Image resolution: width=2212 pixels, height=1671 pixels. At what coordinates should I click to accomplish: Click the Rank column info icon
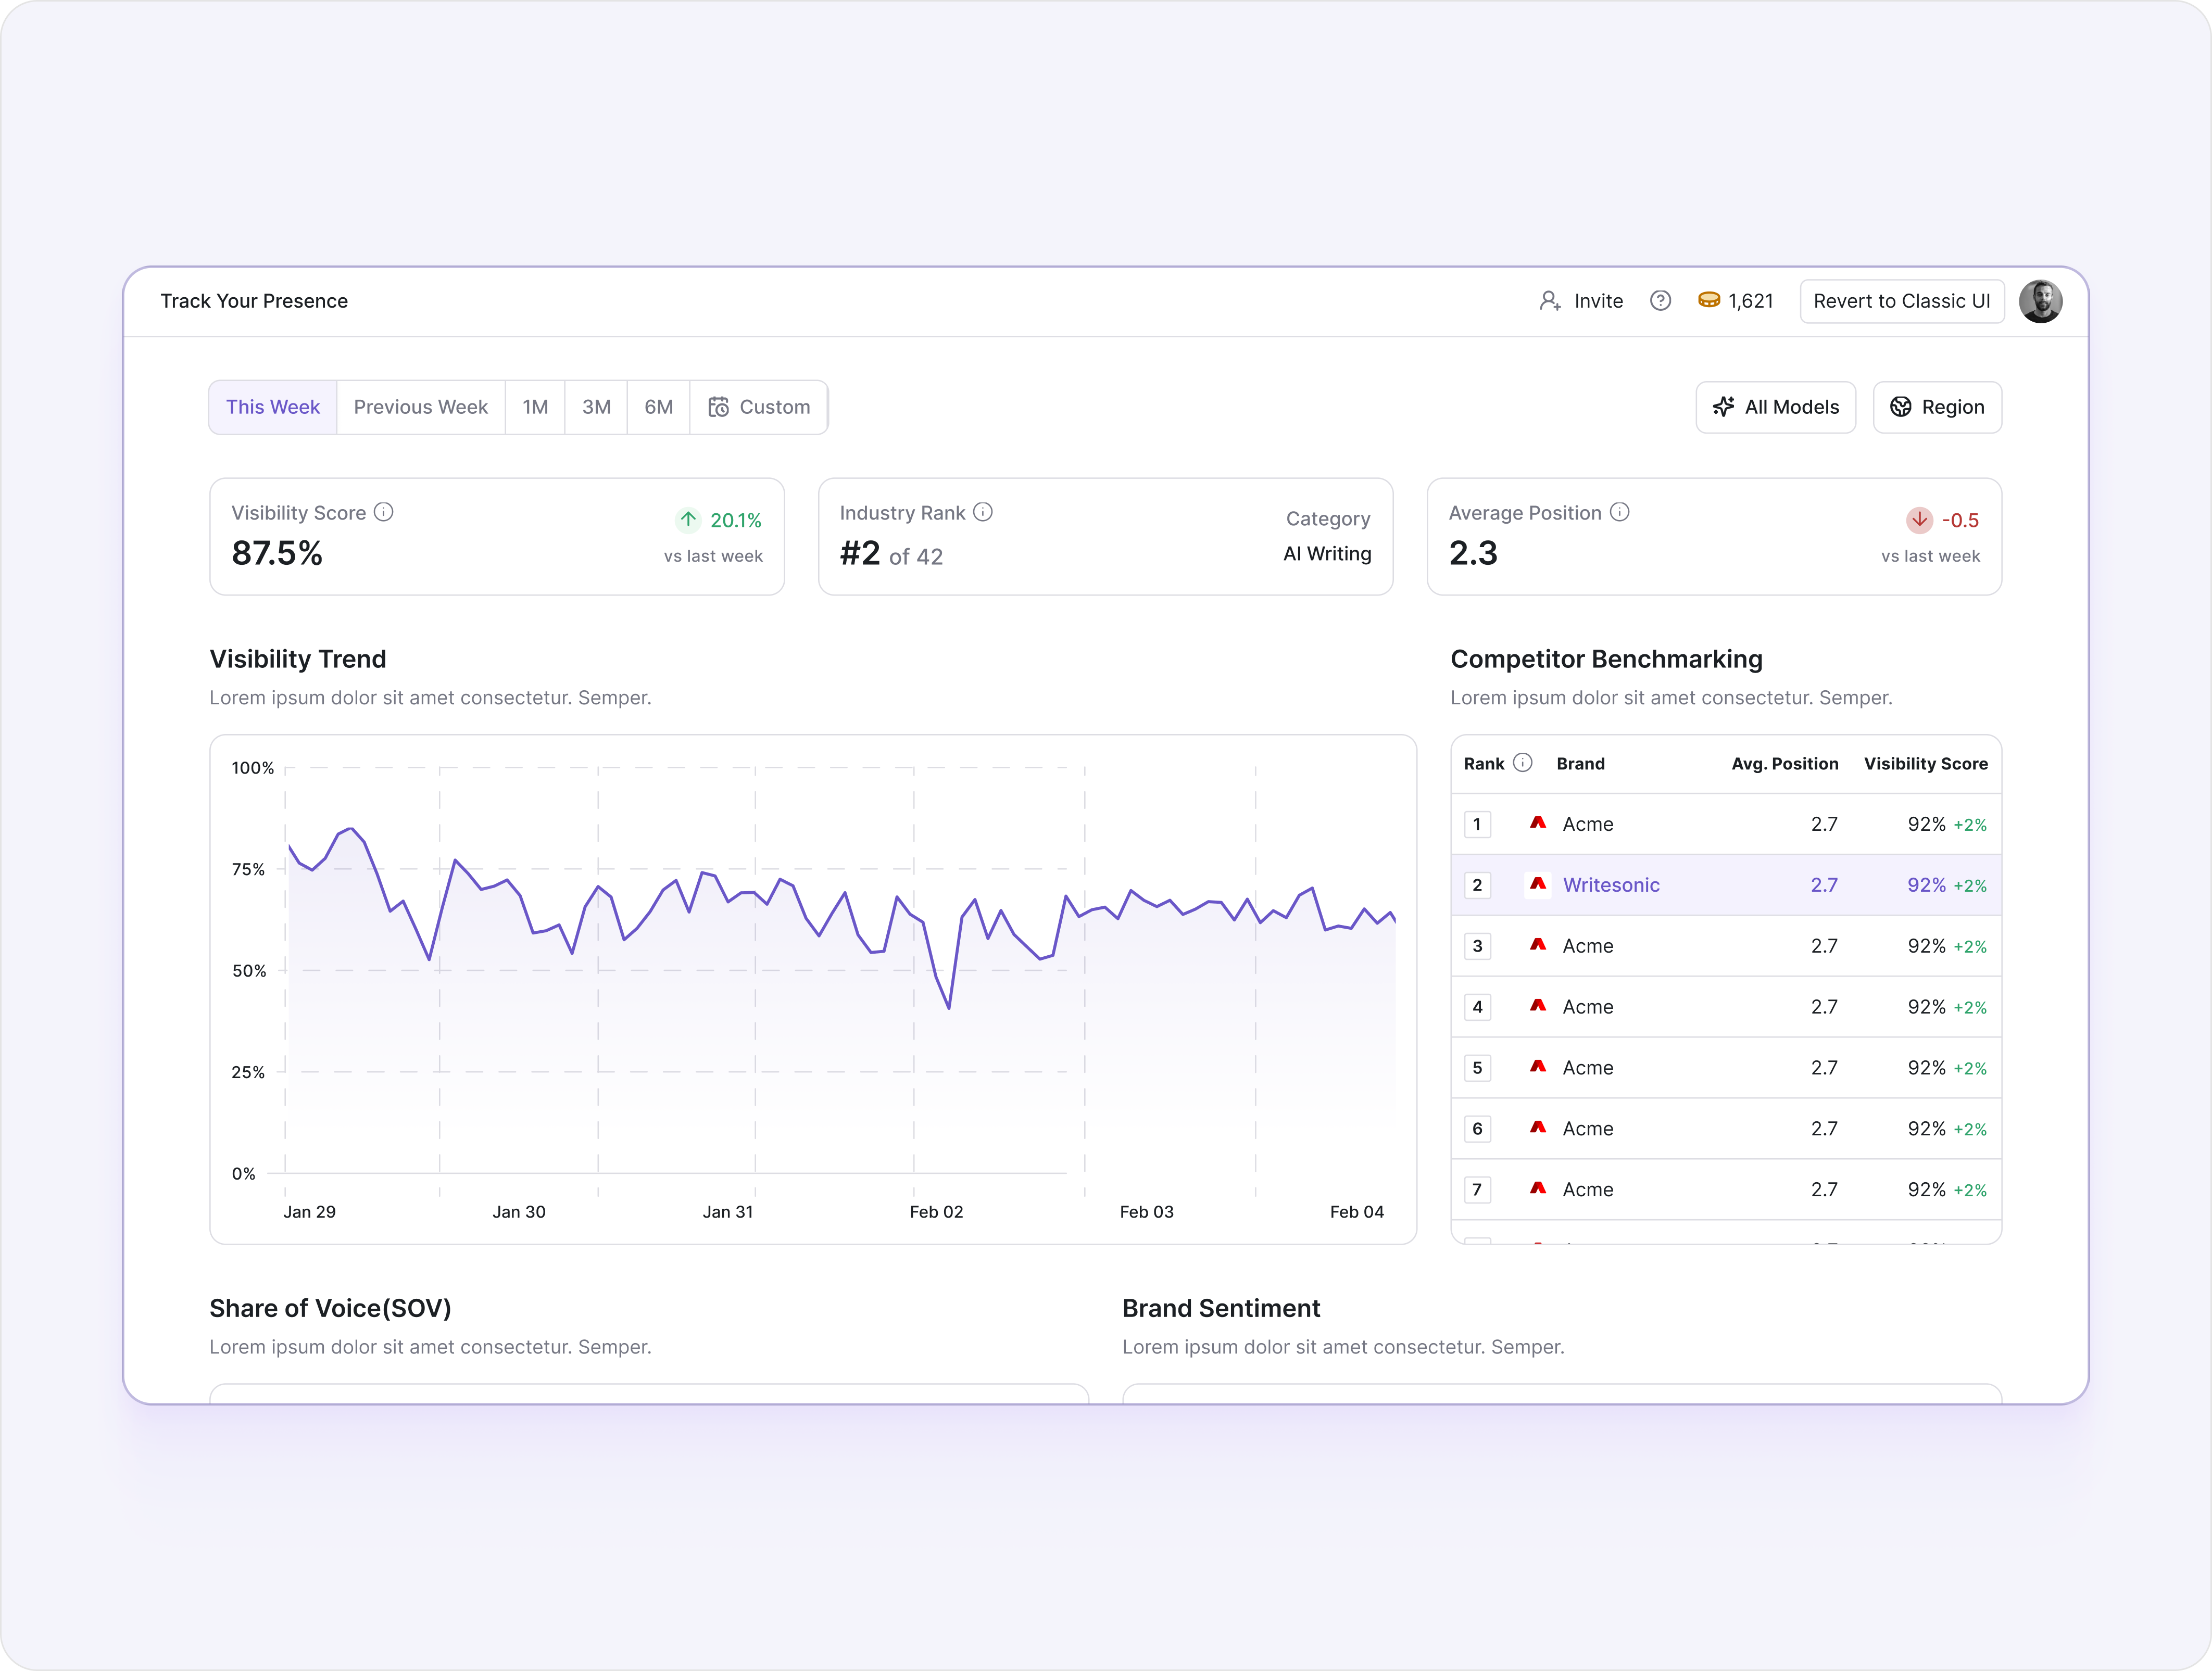click(1523, 763)
